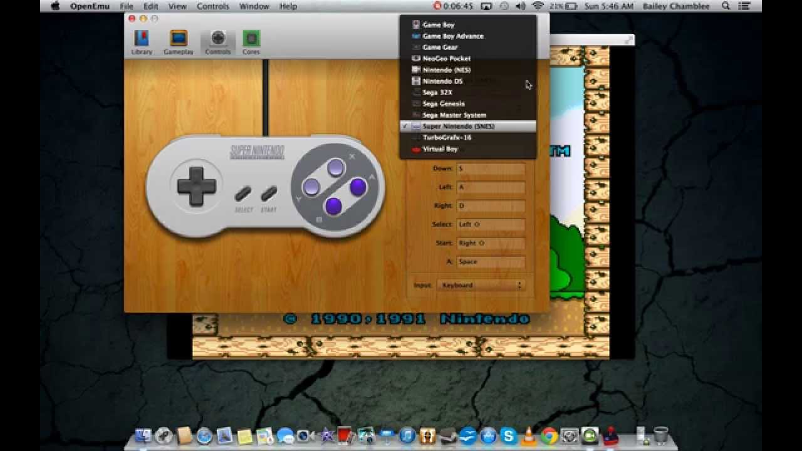
Task: Select the Controls preferences pane
Action: coord(217,43)
